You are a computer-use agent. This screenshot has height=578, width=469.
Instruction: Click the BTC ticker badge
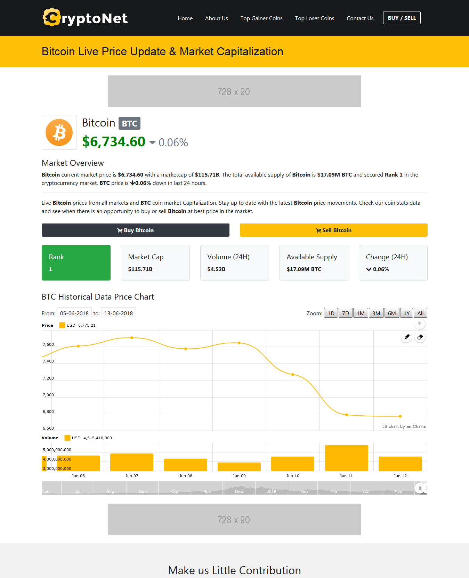click(x=130, y=123)
